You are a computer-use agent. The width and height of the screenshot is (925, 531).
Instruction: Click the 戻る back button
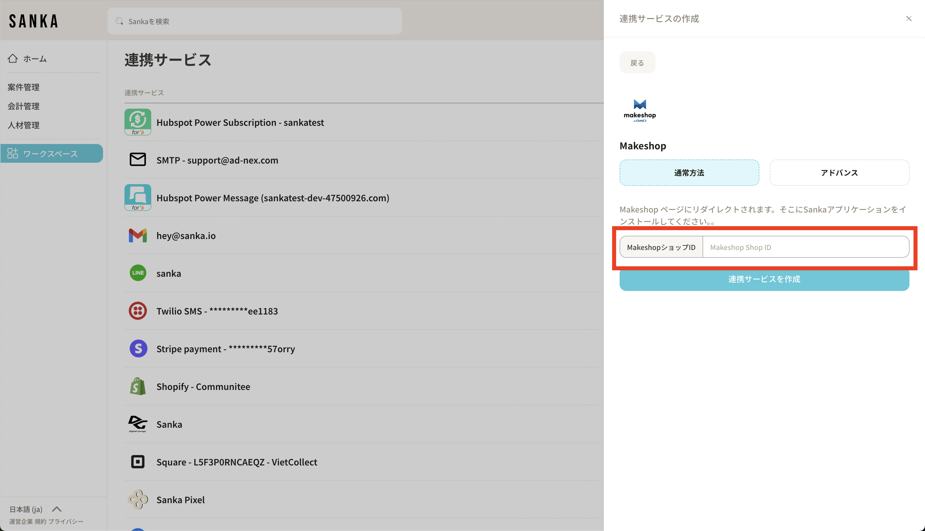[636, 63]
